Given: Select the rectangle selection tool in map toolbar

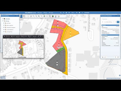Looking at the screenshot, I should [x=24, y=16].
